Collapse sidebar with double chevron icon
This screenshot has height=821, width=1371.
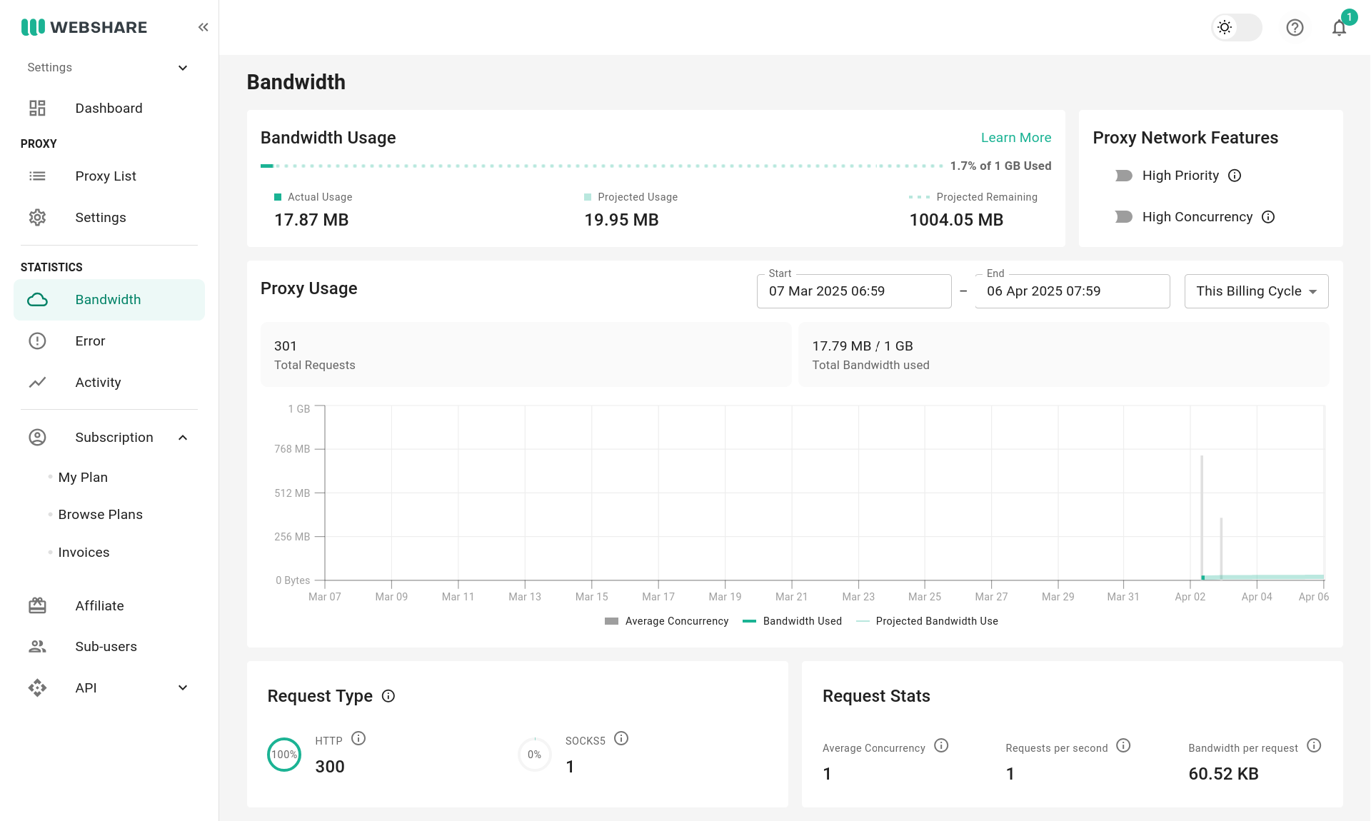203,27
